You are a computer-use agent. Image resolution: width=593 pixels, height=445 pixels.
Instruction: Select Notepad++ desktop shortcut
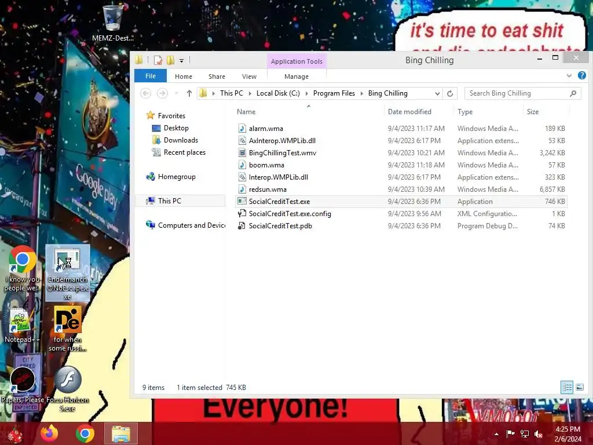(x=22, y=326)
